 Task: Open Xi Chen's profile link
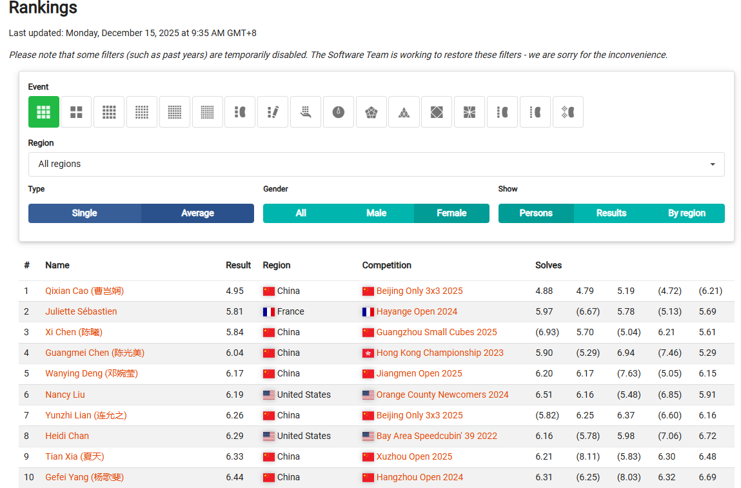click(74, 332)
